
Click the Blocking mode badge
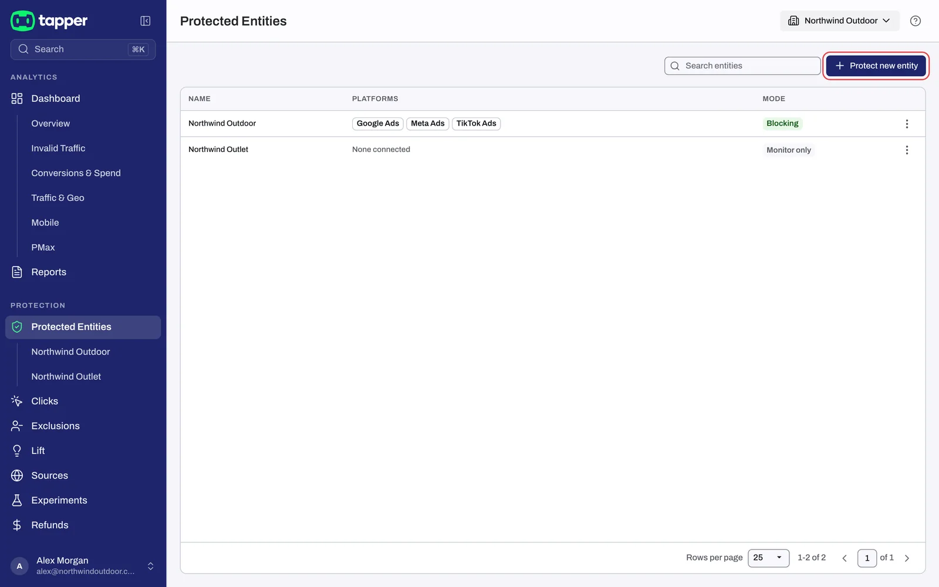[x=782, y=123]
